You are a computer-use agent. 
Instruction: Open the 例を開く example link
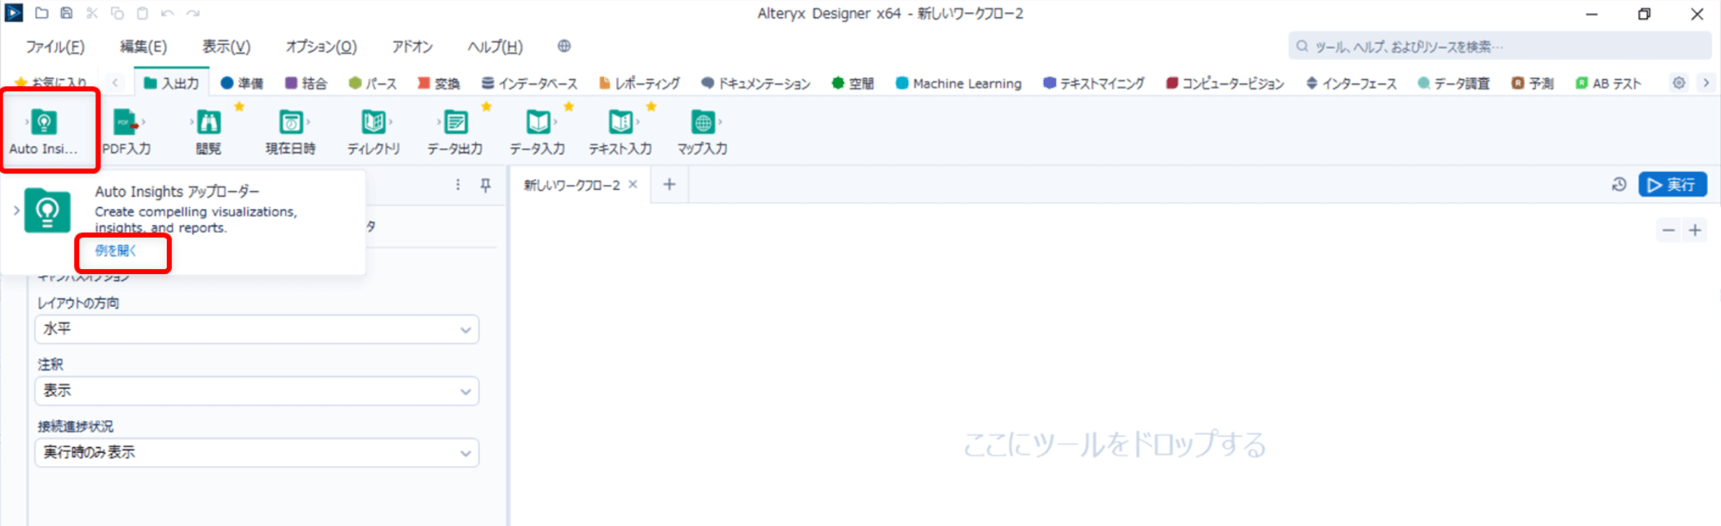(115, 250)
